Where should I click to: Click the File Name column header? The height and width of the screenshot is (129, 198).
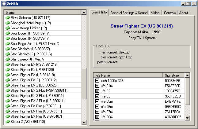pos(128,75)
